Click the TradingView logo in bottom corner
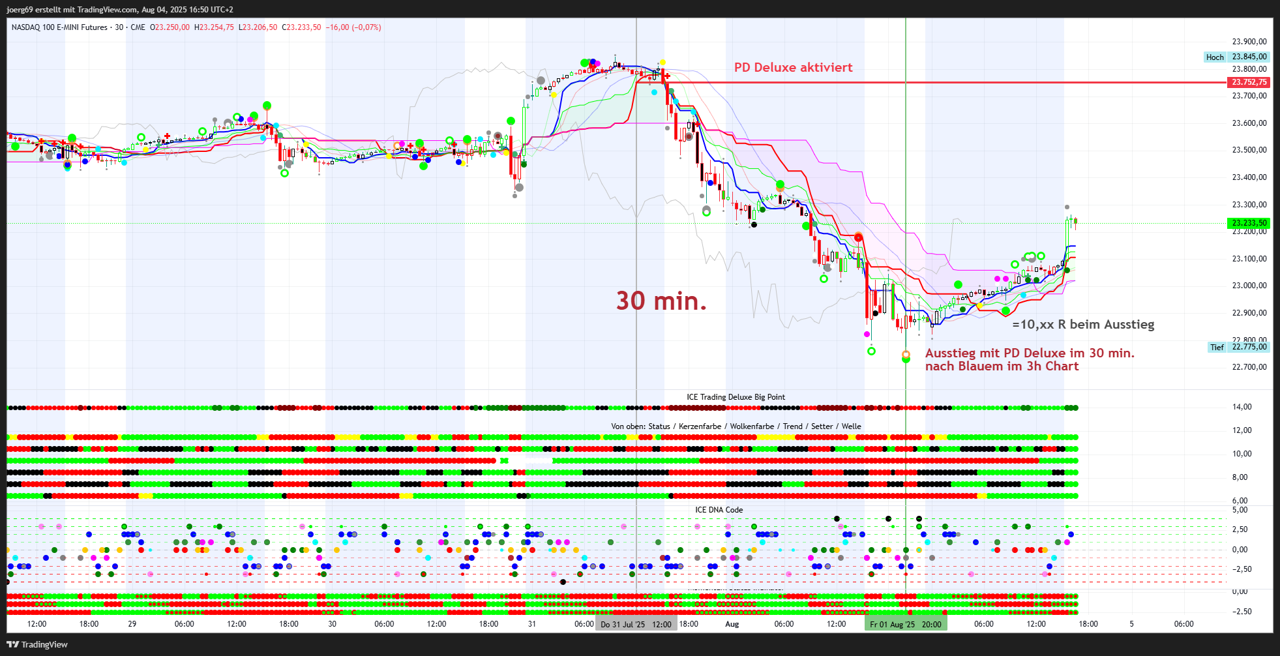 pos(37,644)
